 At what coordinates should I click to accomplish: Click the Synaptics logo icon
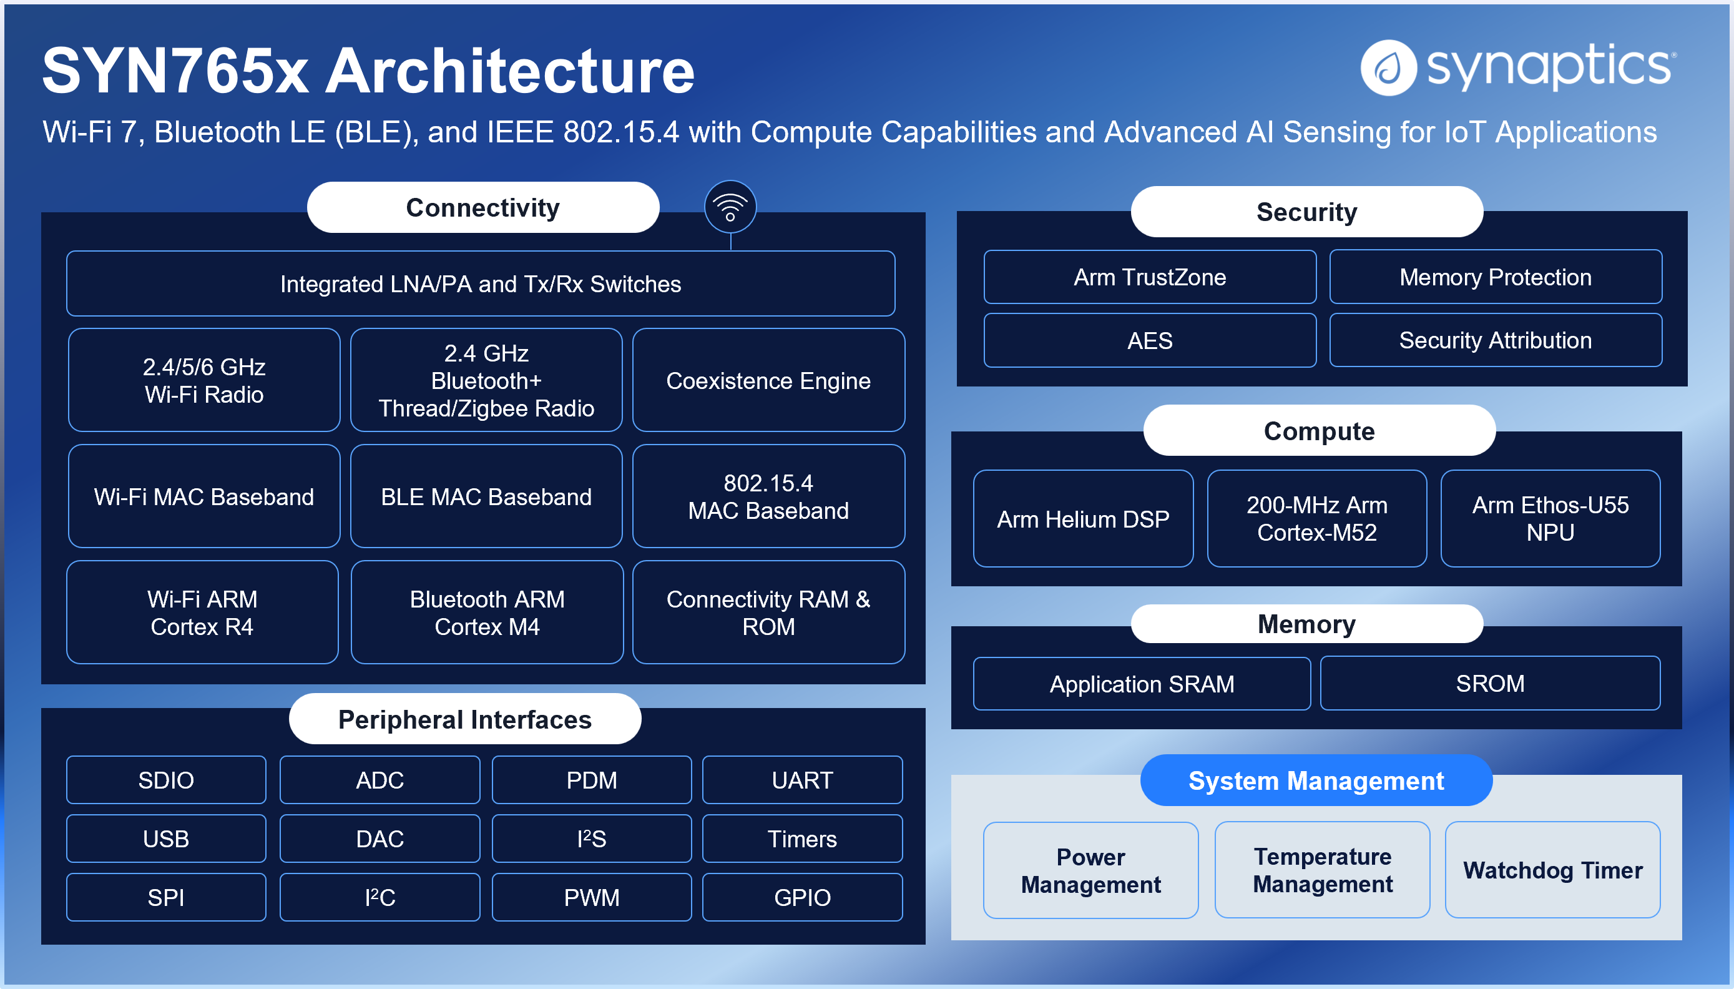click(1388, 68)
